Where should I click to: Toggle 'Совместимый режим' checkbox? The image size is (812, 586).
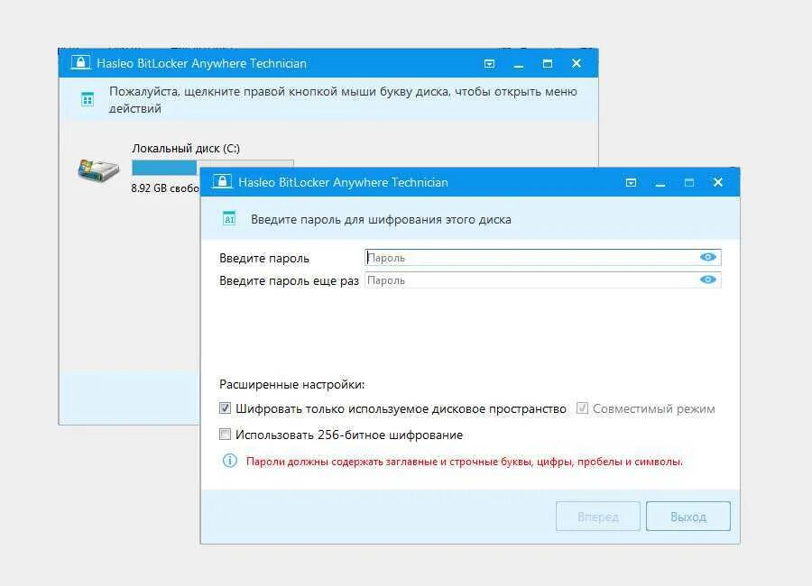pyautogui.click(x=582, y=407)
